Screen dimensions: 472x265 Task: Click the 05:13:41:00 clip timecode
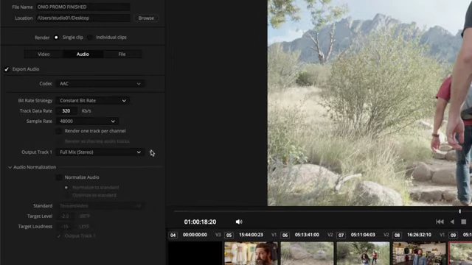click(307, 235)
